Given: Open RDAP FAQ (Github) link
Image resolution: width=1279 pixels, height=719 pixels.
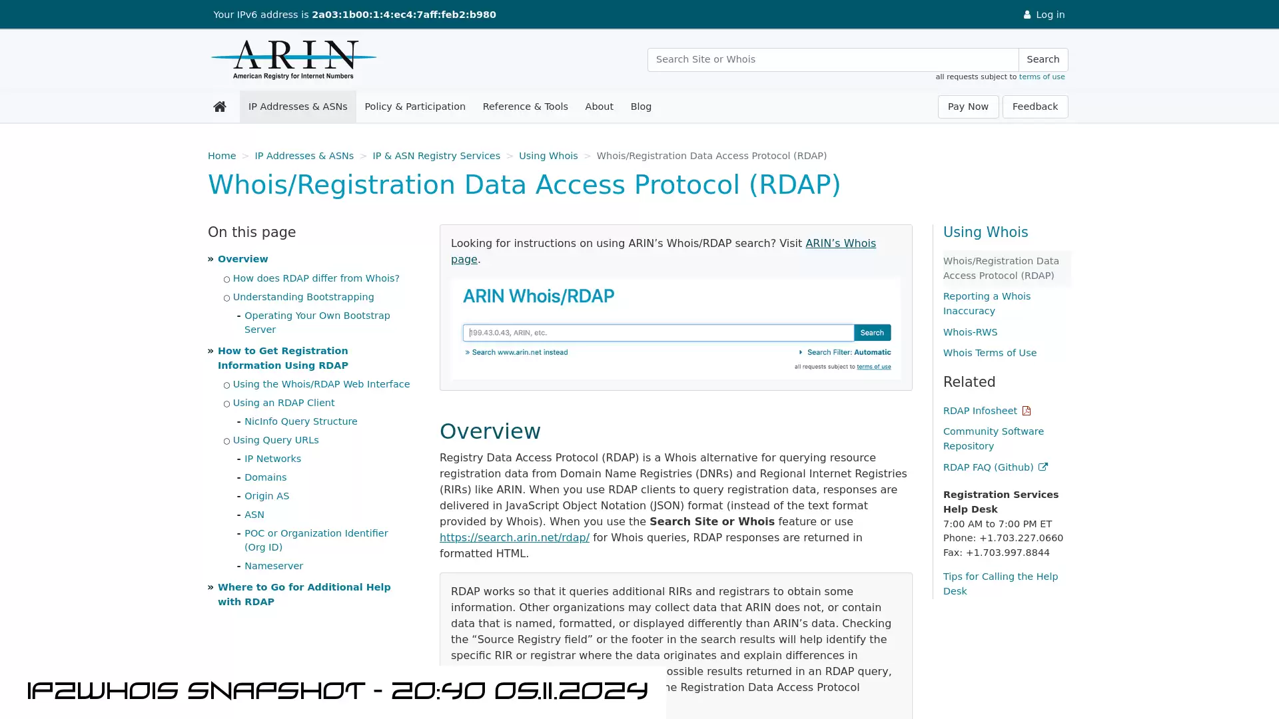Looking at the screenshot, I should tap(988, 467).
